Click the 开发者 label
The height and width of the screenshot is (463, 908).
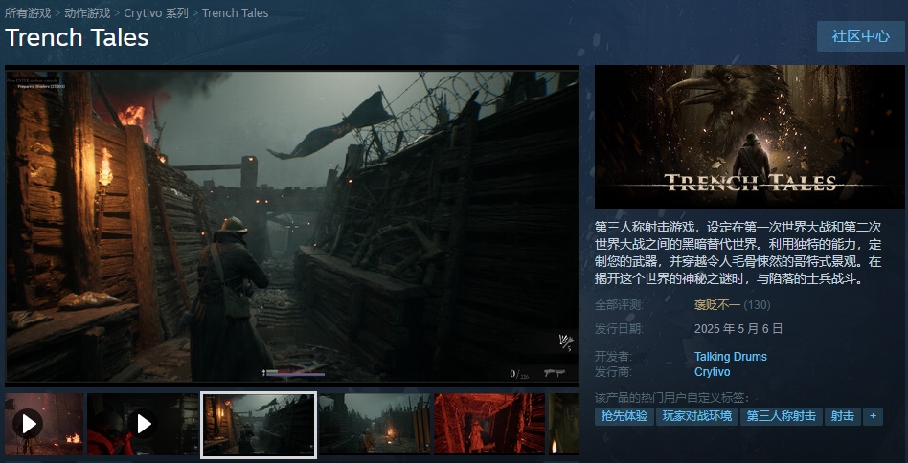click(x=613, y=357)
